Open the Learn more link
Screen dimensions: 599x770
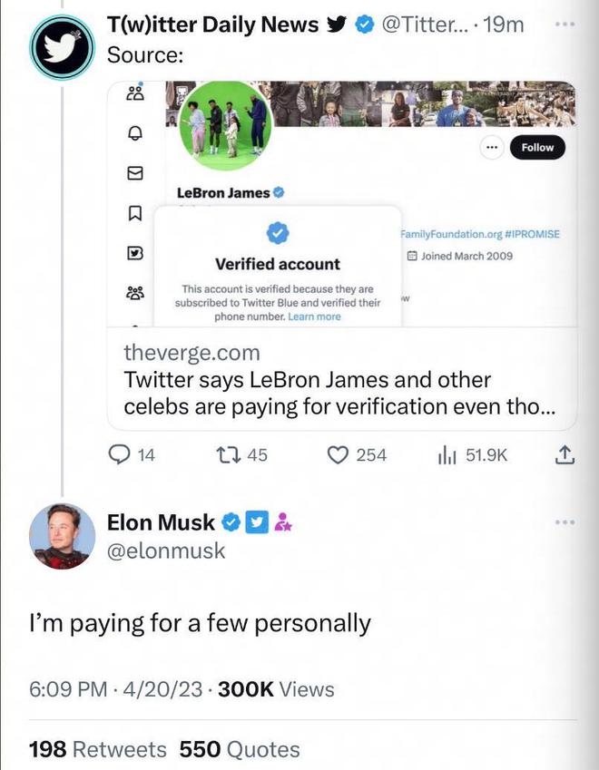314,317
